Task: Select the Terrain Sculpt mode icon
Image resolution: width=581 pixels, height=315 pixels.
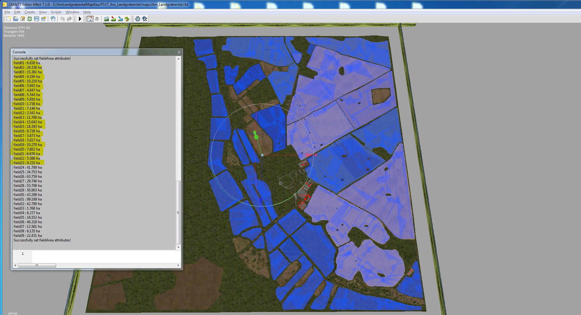Action: (x=106, y=19)
